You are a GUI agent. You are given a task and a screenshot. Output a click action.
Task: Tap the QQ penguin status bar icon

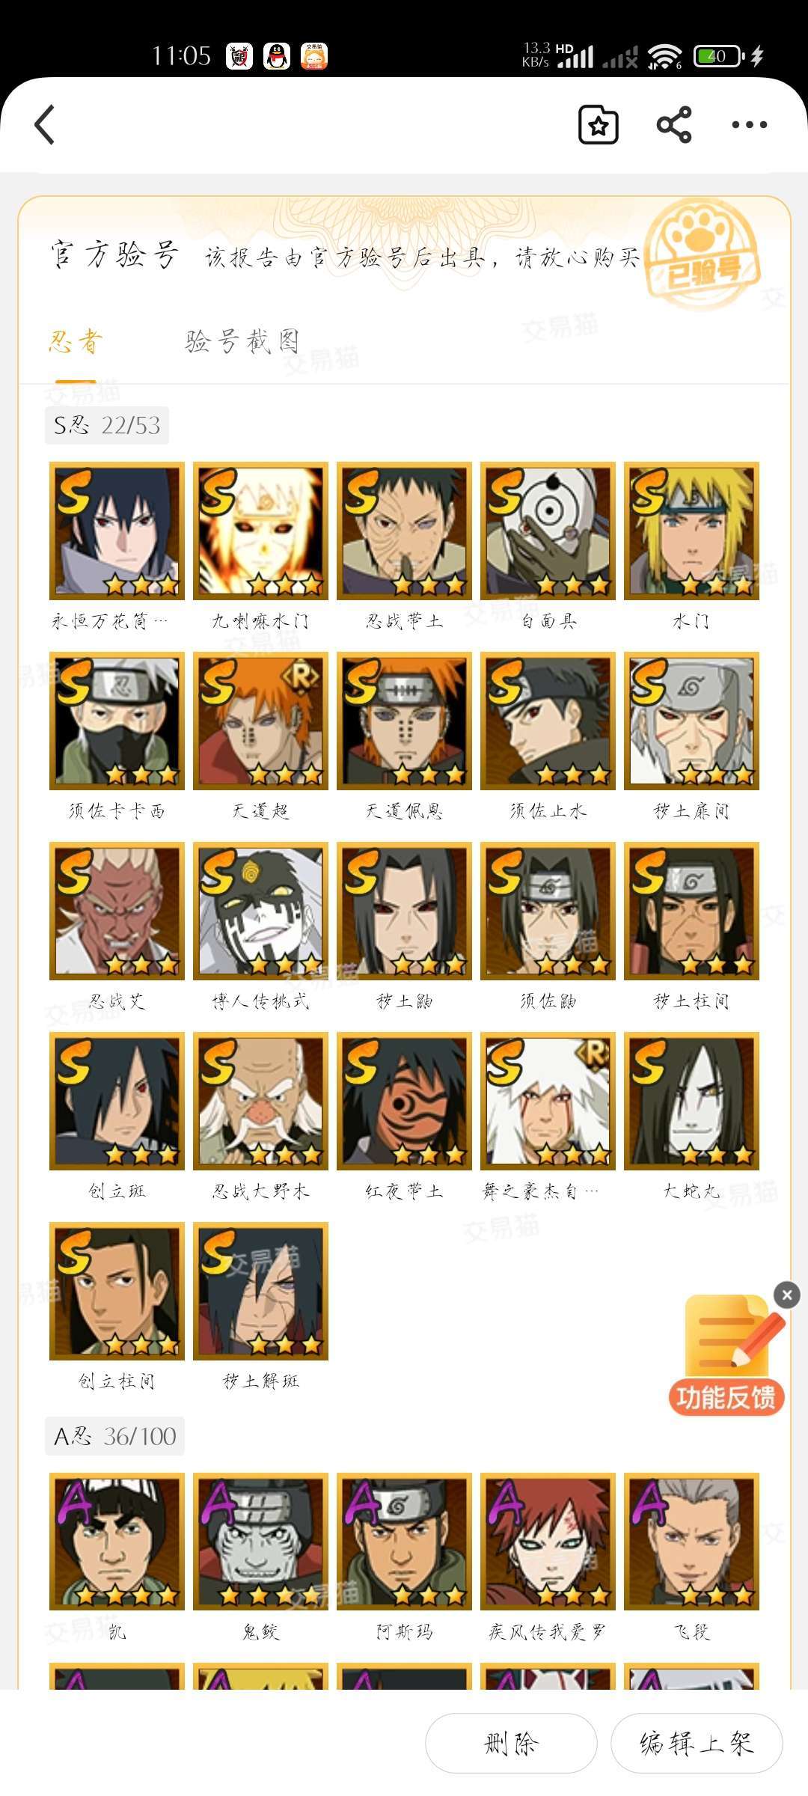277,56
